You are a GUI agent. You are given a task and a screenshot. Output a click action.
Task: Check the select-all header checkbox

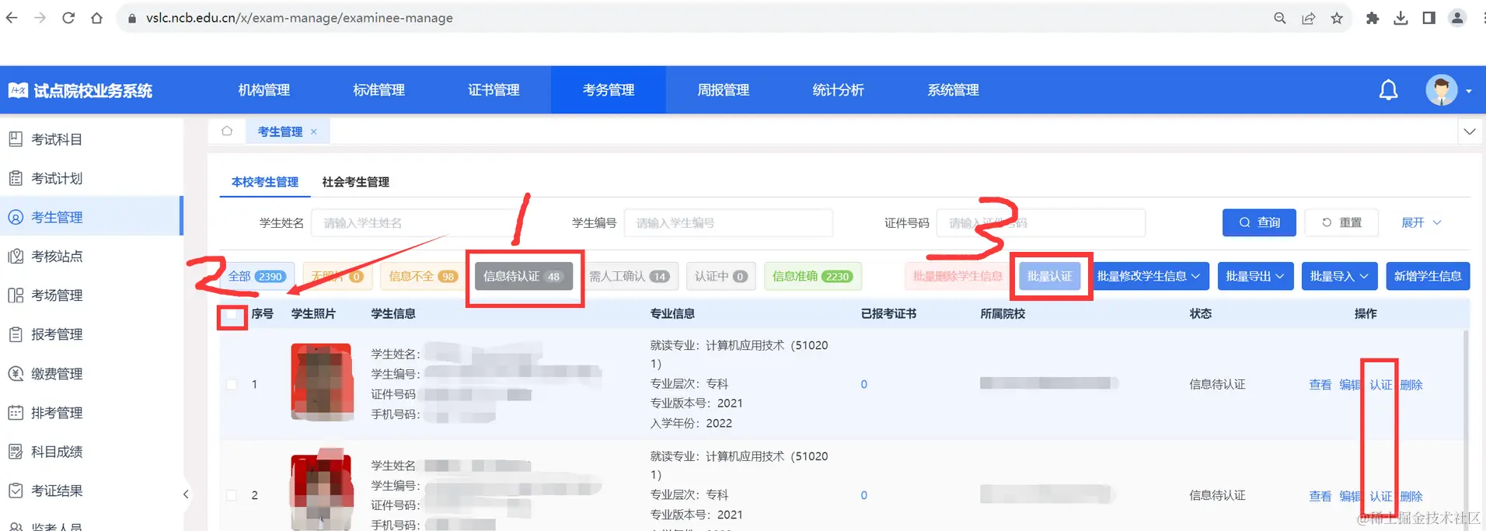click(x=232, y=315)
